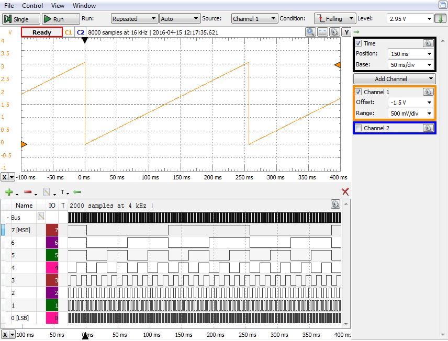Open the logic analyzer X axis dropdown
This screenshot has height=341, width=448.
[x=12, y=334]
